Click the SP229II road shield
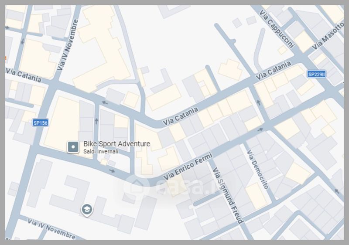This screenshot has width=349, height=245. pos(317,75)
